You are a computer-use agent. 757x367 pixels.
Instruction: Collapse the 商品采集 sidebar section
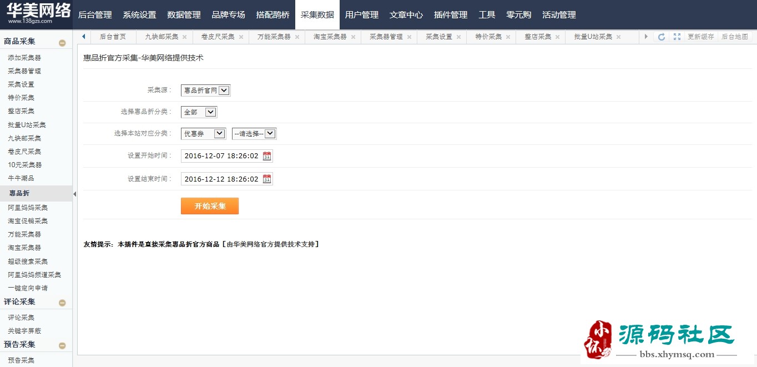click(x=62, y=43)
